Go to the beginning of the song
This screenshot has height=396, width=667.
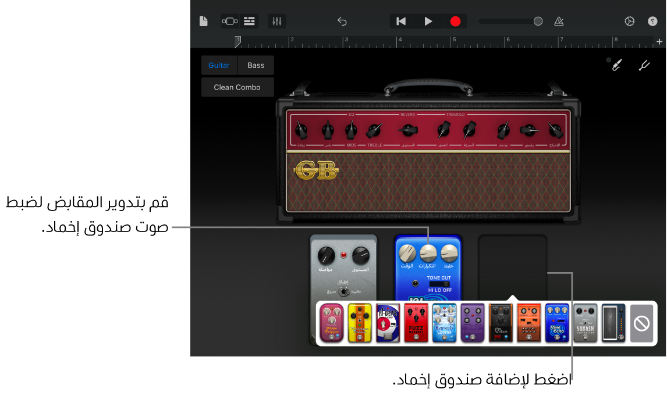[401, 22]
